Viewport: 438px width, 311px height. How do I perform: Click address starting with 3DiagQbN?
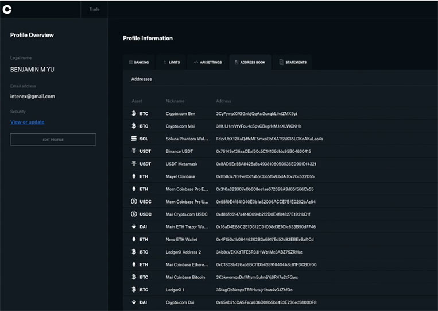pos(254,290)
